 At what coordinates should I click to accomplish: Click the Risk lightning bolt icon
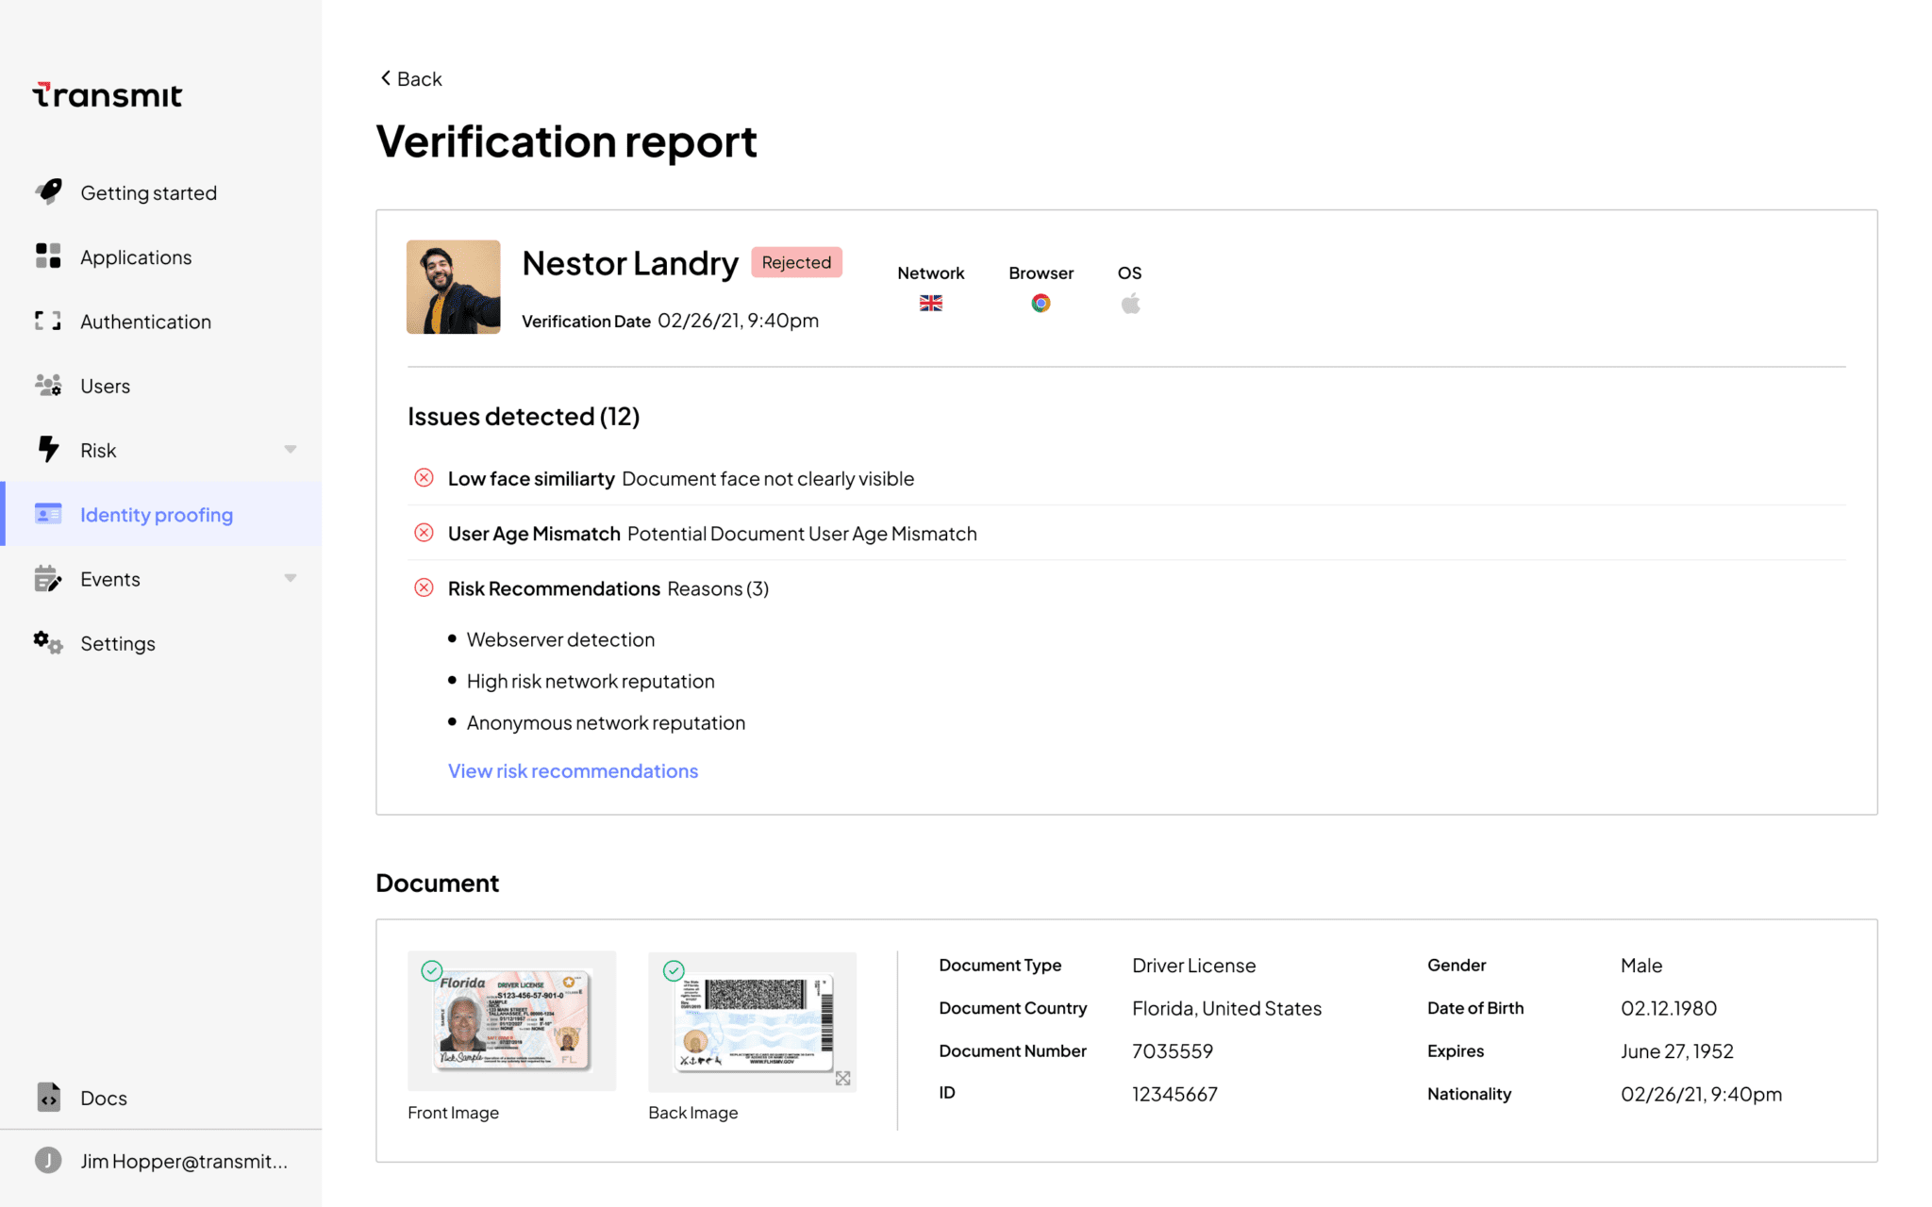(x=48, y=449)
